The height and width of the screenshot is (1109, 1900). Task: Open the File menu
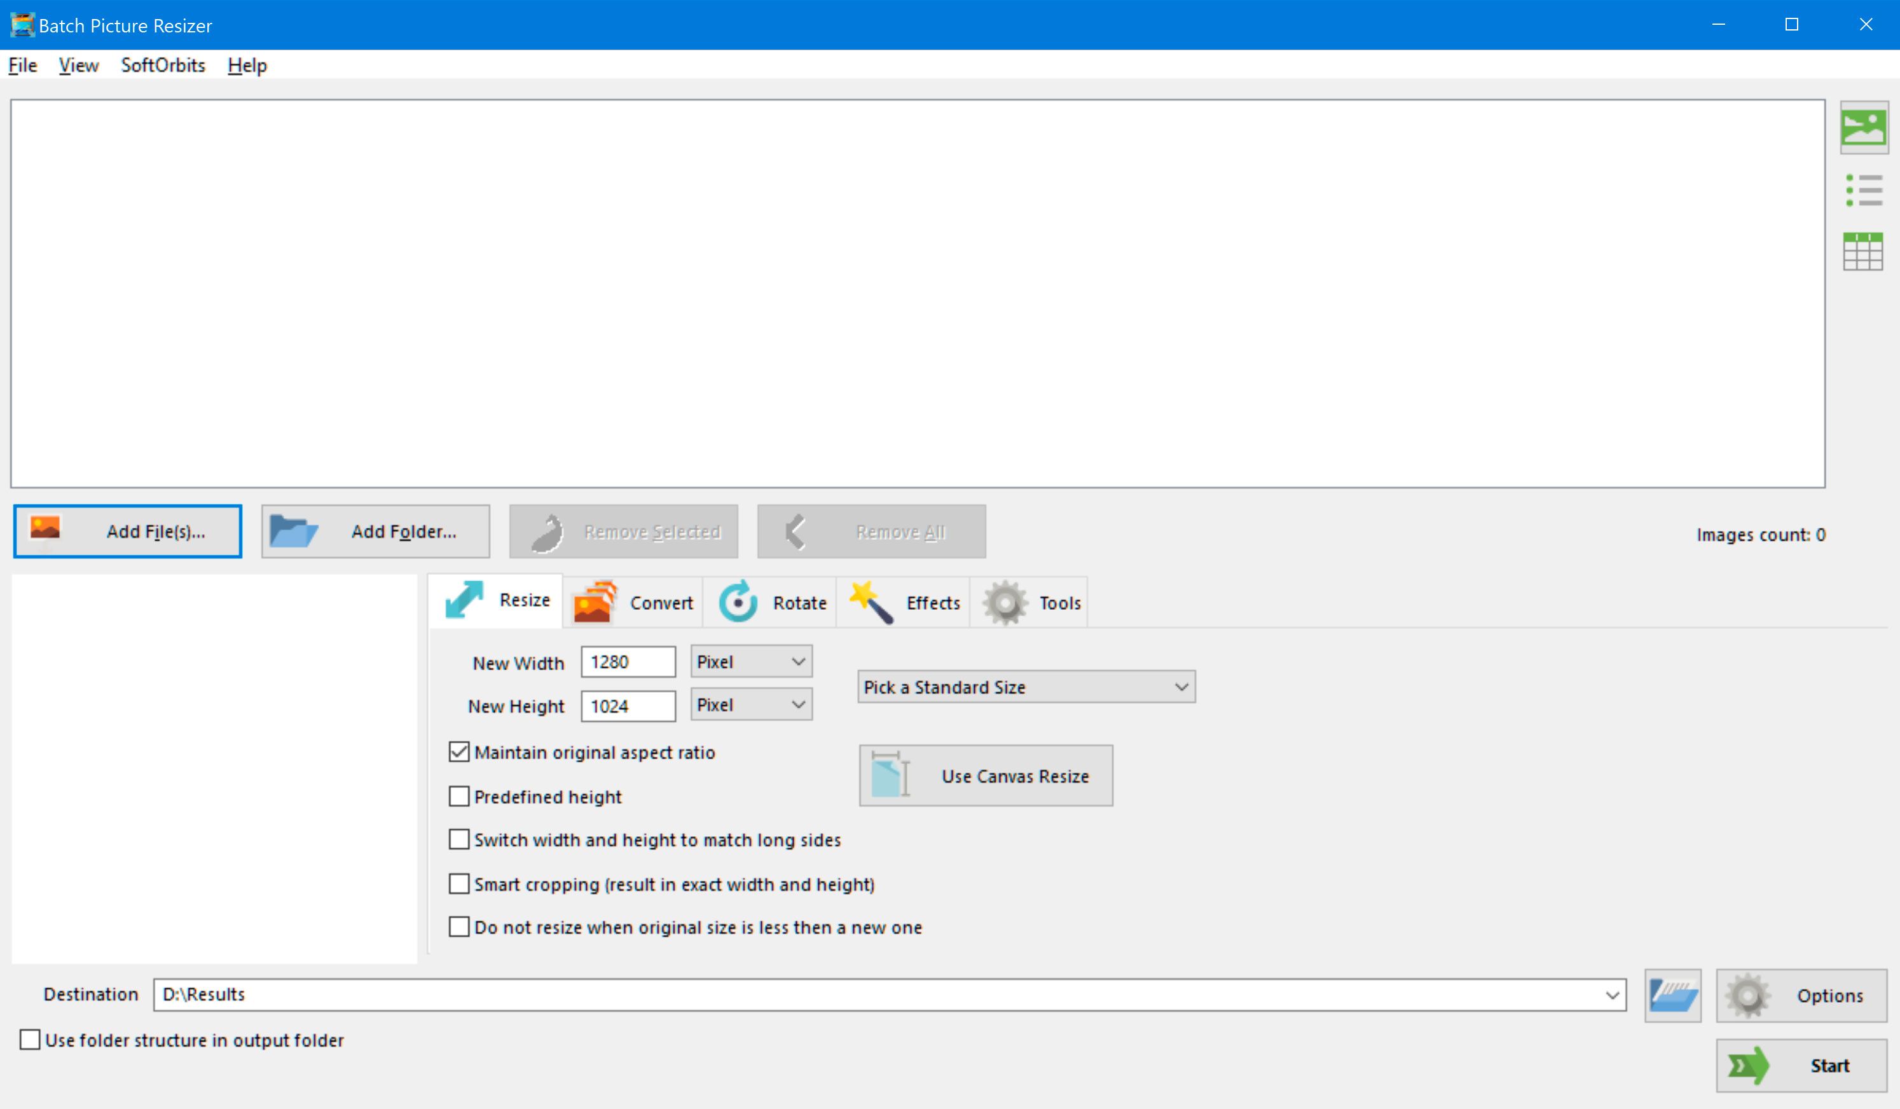(x=24, y=65)
